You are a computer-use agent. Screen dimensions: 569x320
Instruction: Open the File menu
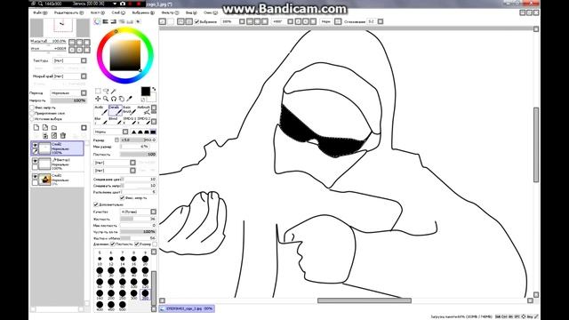coord(40,12)
